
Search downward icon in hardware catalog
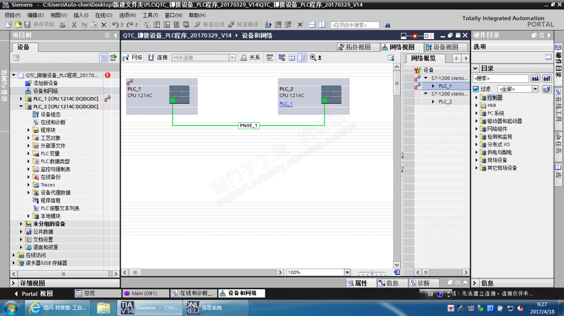pyautogui.click(x=535, y=79)
